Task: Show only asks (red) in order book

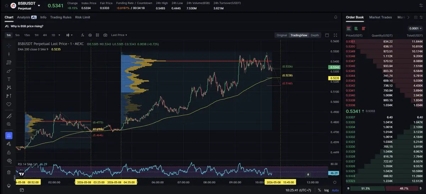Action: (364, 29)
